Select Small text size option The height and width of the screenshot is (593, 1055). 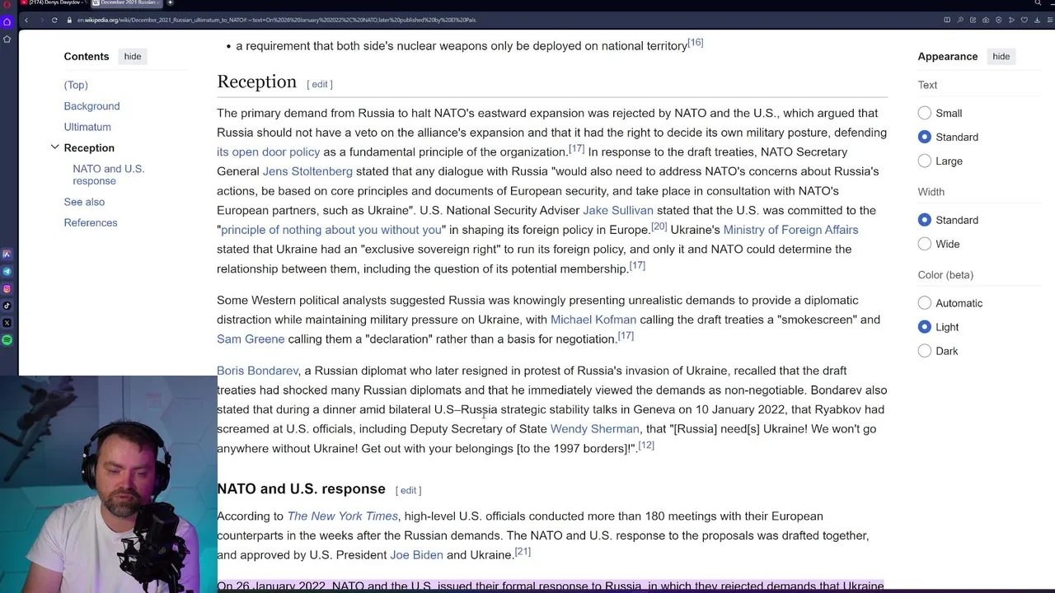pyautogui.click(x=925, y=113)
